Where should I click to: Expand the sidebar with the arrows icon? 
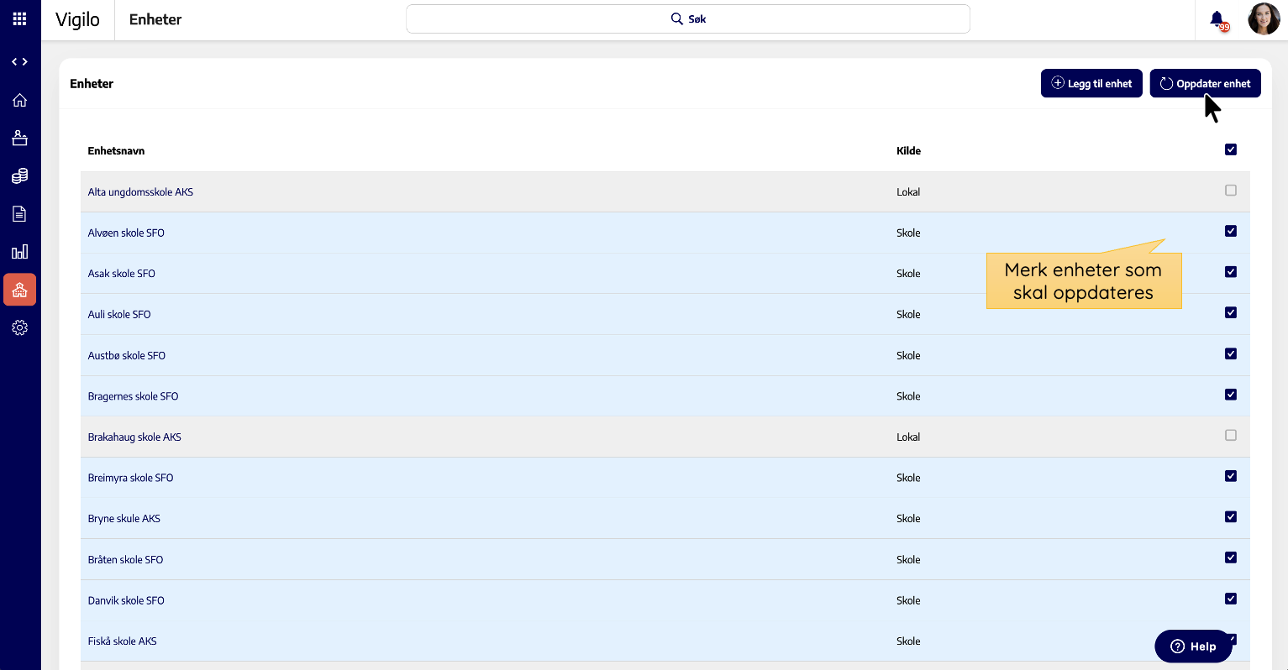19,62
